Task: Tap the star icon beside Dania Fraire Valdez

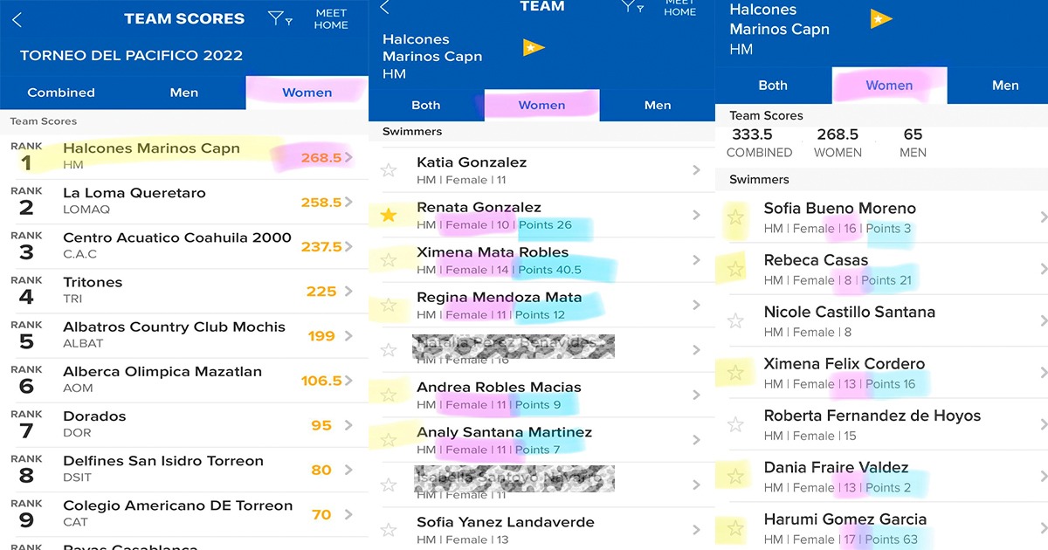Action: pyautogui.click(x=735, y=477)
